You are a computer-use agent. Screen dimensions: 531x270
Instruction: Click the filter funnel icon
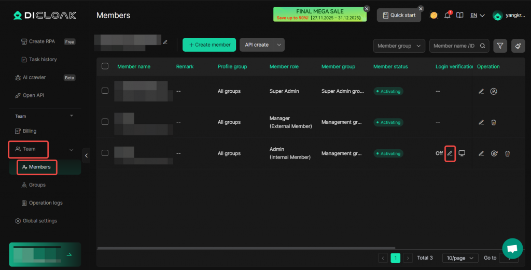[500, 46]
